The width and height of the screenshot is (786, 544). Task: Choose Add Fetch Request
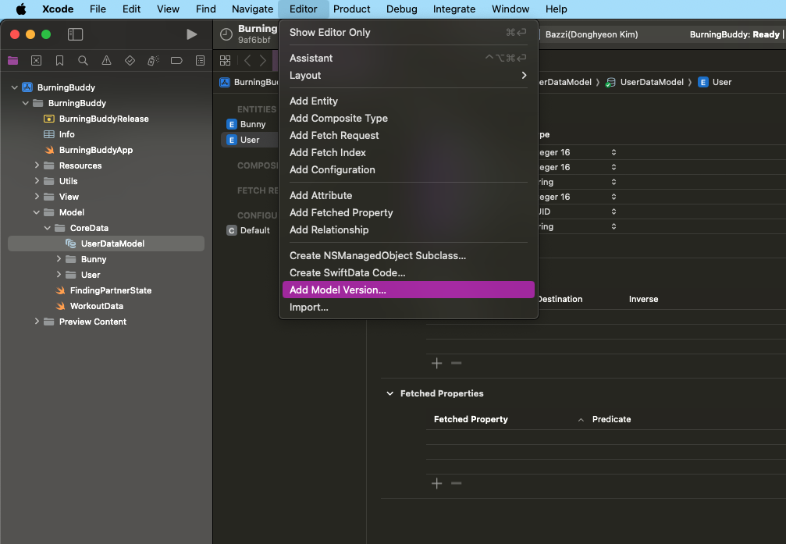coord(408,135)
